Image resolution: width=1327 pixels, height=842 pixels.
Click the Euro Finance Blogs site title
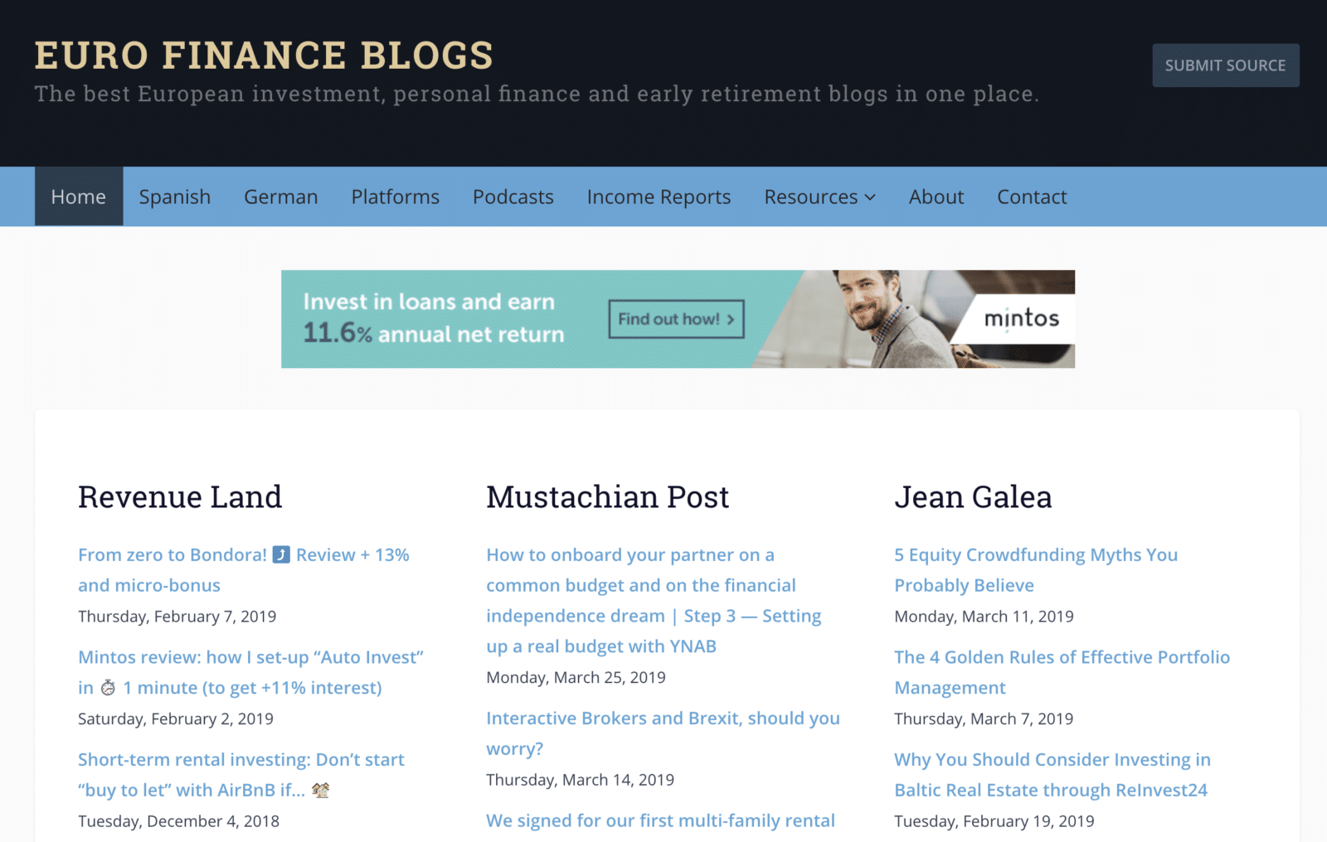click(264, 56)
